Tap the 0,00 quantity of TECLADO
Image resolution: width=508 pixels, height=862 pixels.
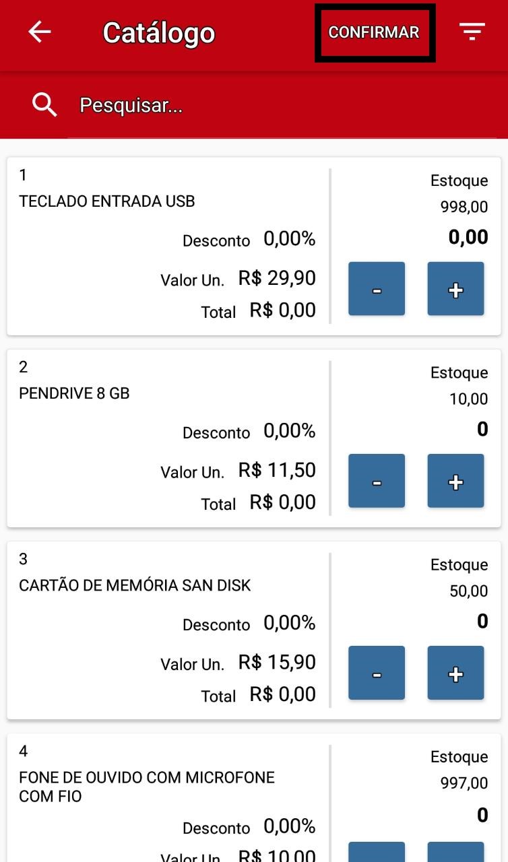468,237
